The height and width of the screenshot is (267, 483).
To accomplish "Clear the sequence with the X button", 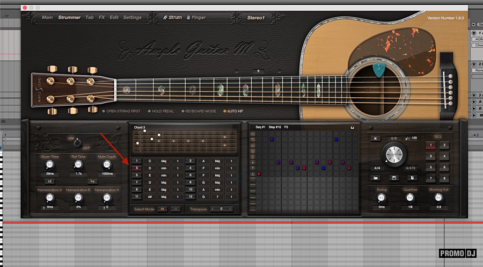I will pyautogui.click(x=376, y=138).
